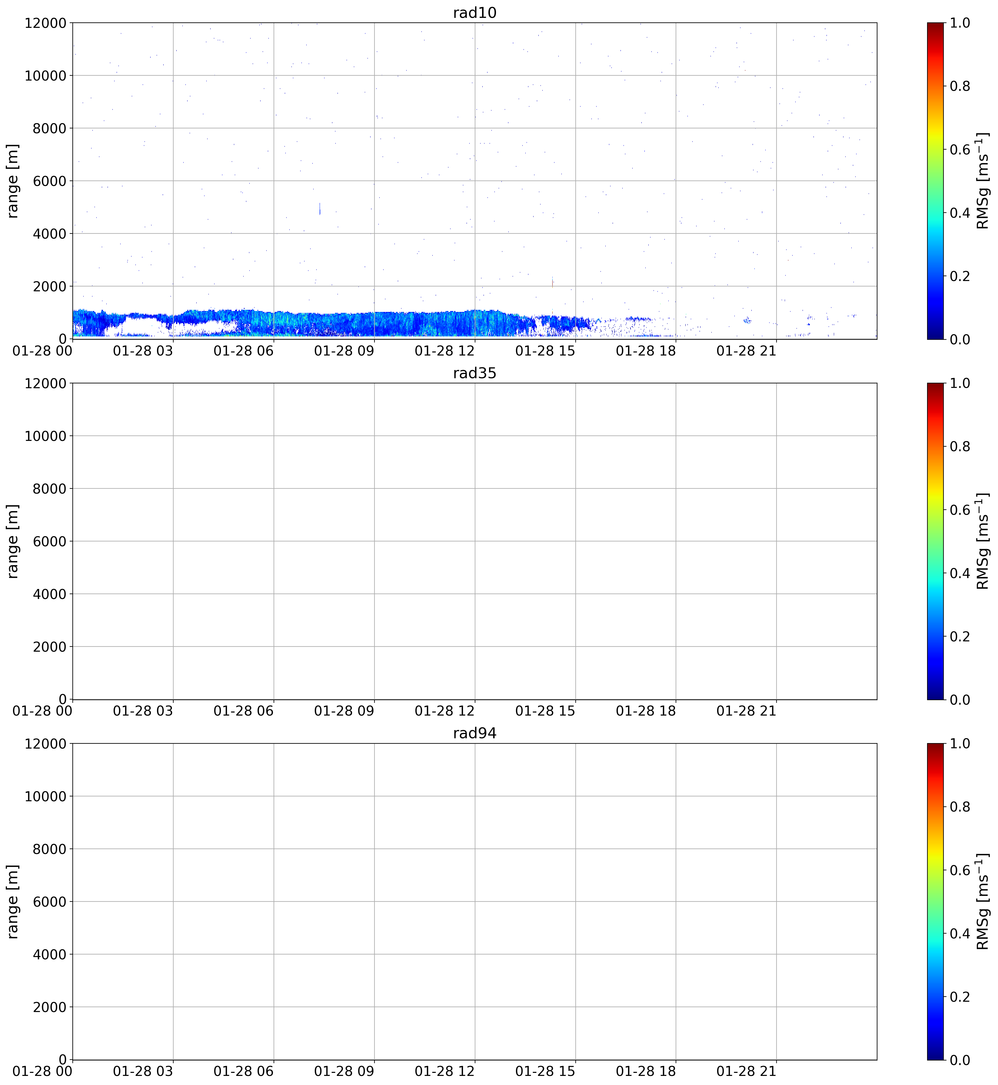Click the '0.2' tick on the rad94 colorbar
The image size is (998, 1085).
point(960,997)
